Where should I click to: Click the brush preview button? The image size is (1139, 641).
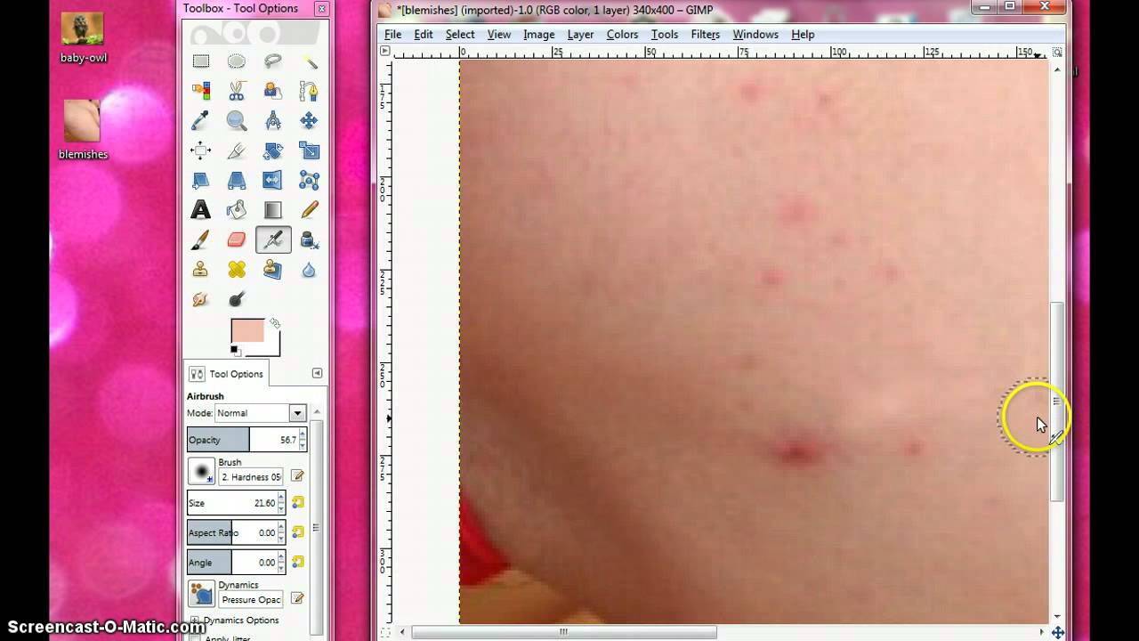[x=202, y=472]
